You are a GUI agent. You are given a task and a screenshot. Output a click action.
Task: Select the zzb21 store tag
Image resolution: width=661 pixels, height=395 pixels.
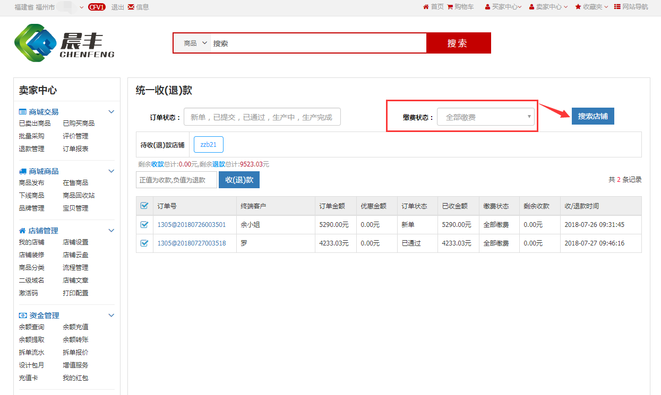[208, 145]
